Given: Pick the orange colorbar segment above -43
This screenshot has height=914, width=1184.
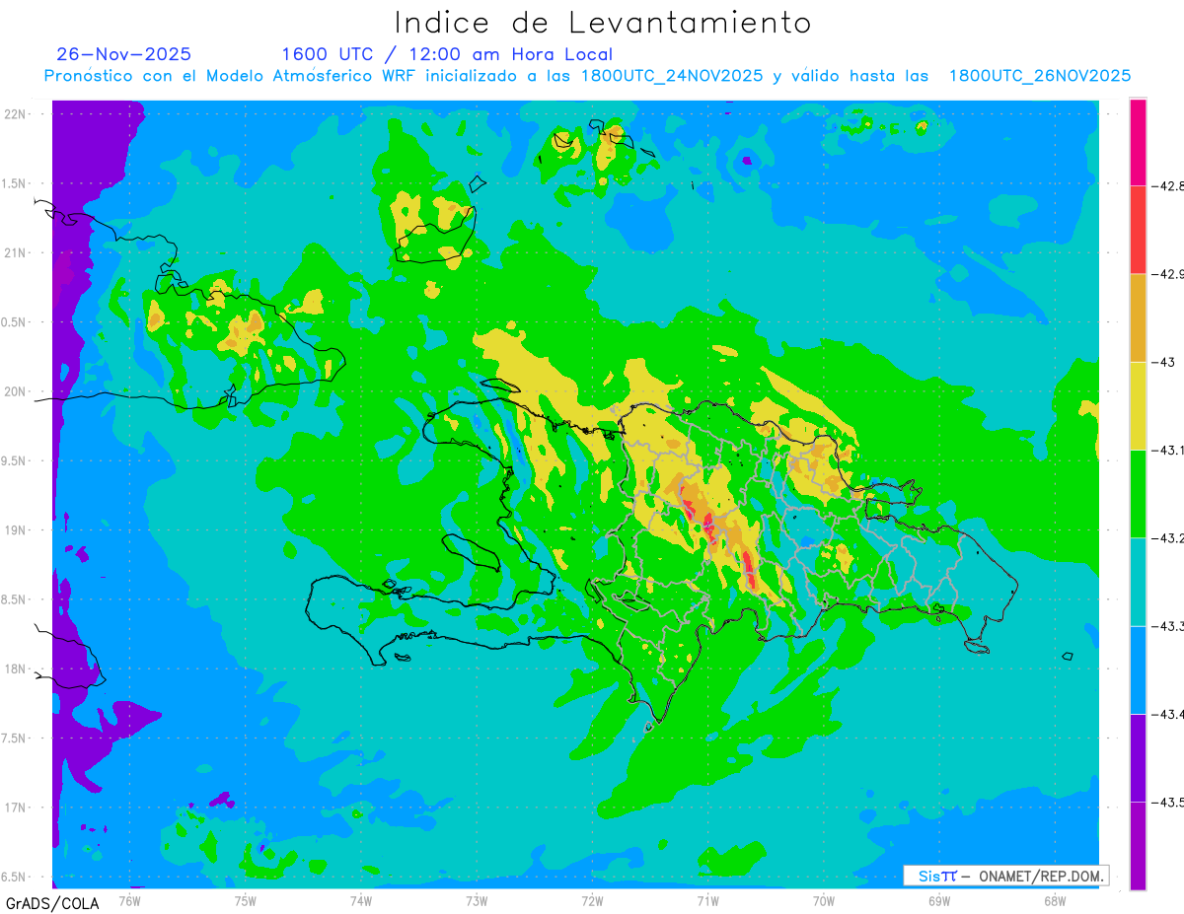Looking at the screenshot, I should [1138, 317].
